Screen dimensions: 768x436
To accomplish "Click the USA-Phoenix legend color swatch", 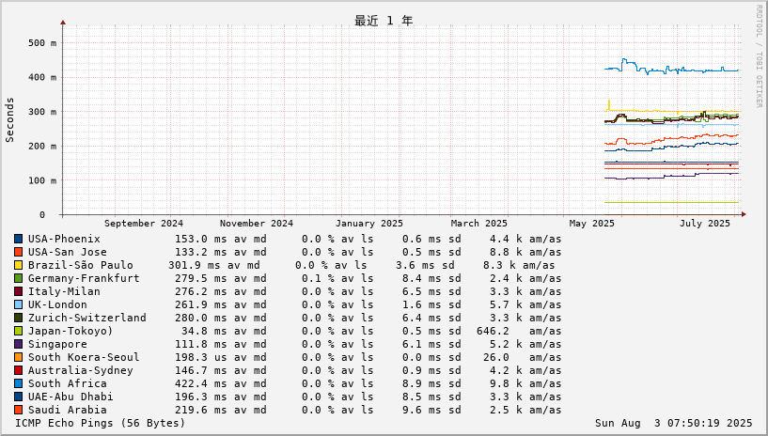I will (18, 239).
